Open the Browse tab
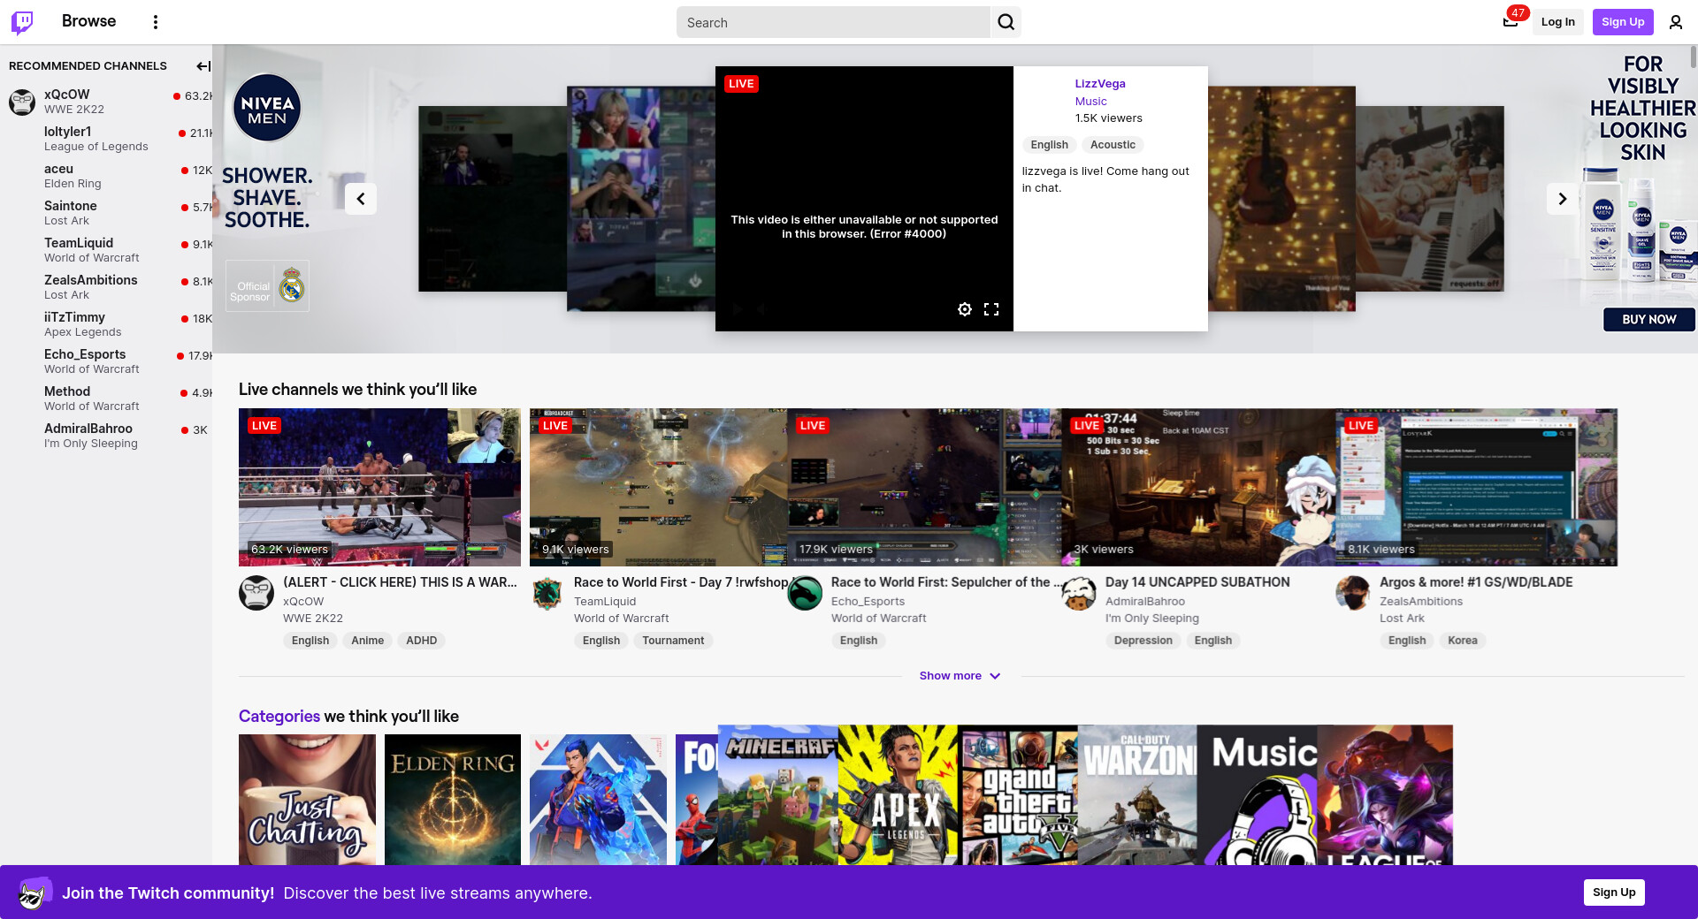Screen dimensions: 1698x919 coord(88,21)
